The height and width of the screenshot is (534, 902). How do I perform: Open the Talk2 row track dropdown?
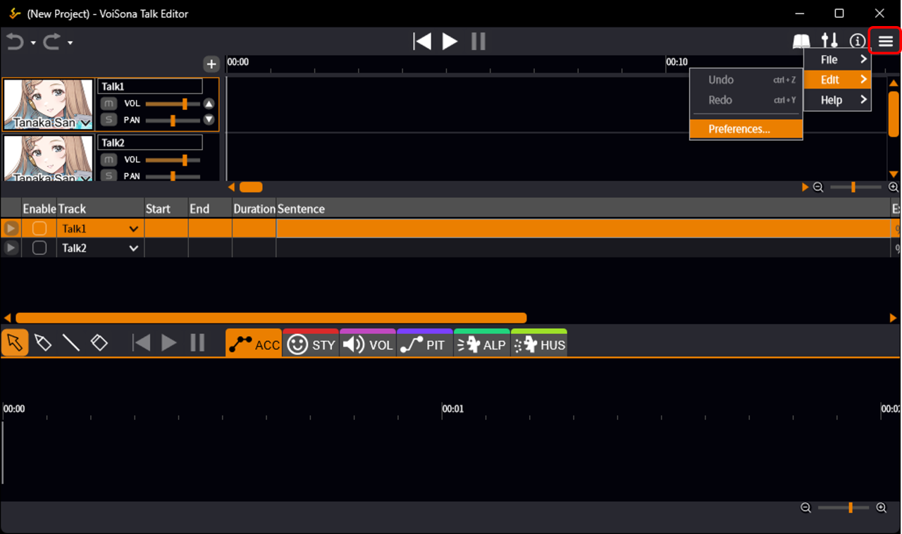133,248
